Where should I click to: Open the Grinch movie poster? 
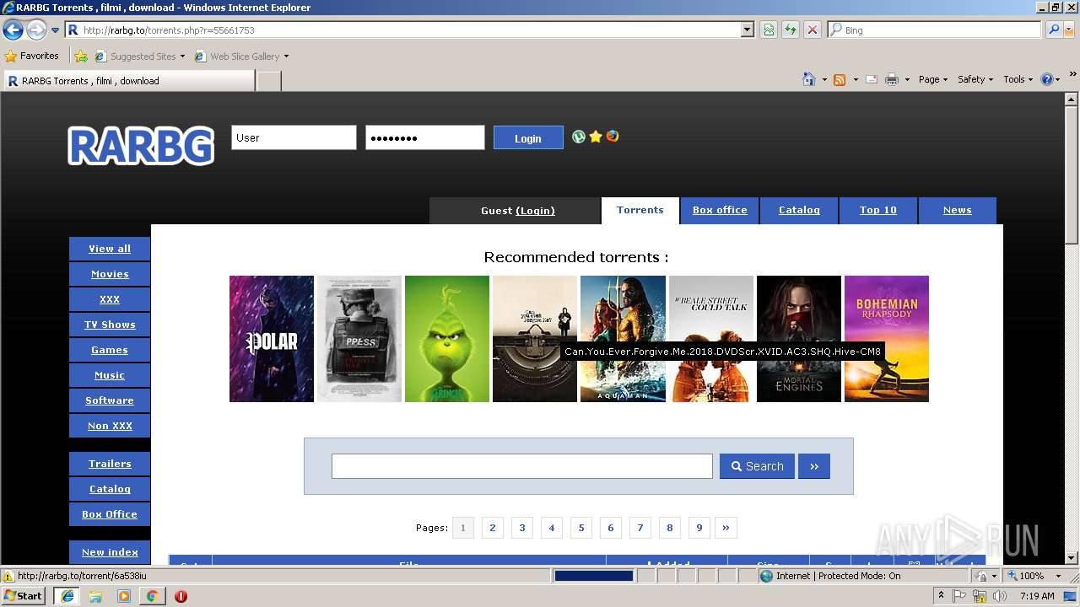coord(447,339)
